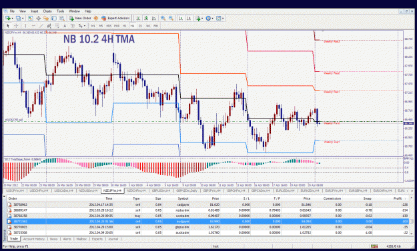
Task: Select the Crosshair tool
Action: click(x=16, y=26)
